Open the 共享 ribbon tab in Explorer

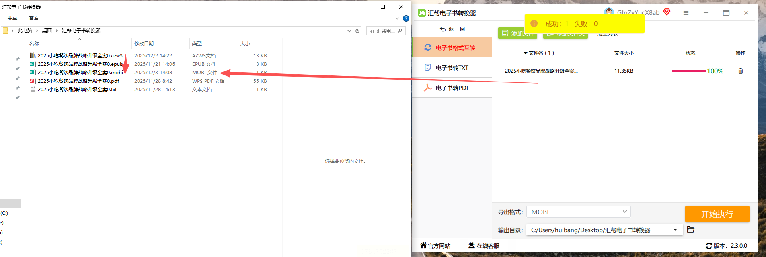coord(12,18)
